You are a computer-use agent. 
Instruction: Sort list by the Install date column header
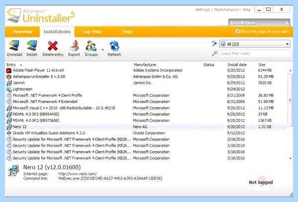237,65
